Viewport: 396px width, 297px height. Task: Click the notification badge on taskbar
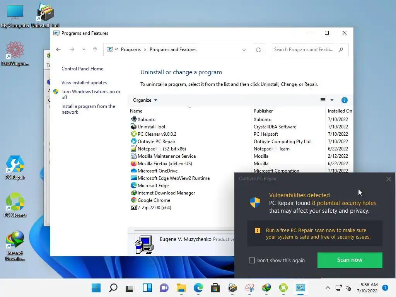point(385,288)
